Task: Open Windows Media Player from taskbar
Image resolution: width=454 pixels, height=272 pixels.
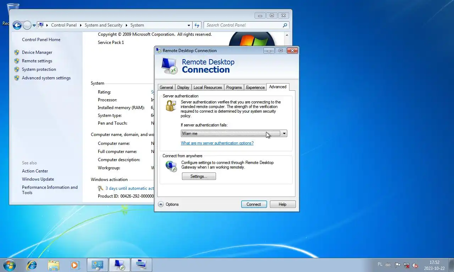Action: tap(75, 265)
